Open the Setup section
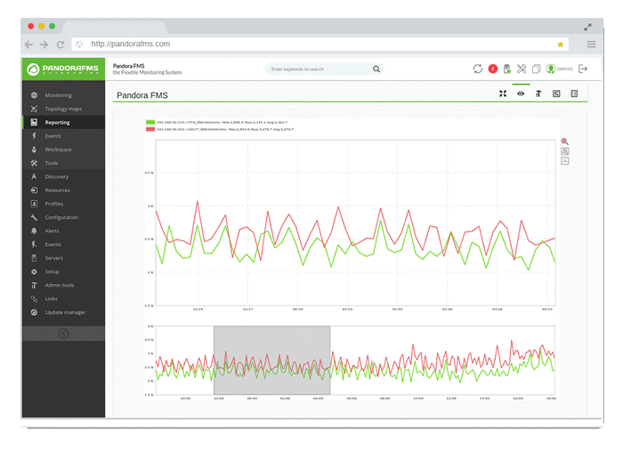The height and width of the screenshot is (454, 623). [x=52, y=272]
